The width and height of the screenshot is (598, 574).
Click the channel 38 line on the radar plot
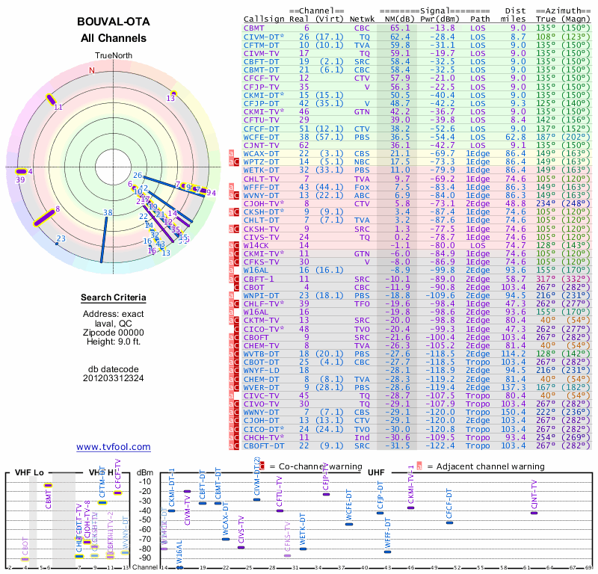pyautogui.click(x=104, y=238)
